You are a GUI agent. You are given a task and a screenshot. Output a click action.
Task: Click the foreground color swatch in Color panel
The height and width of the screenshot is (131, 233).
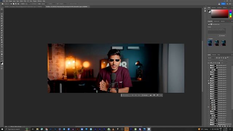point(209,11)
